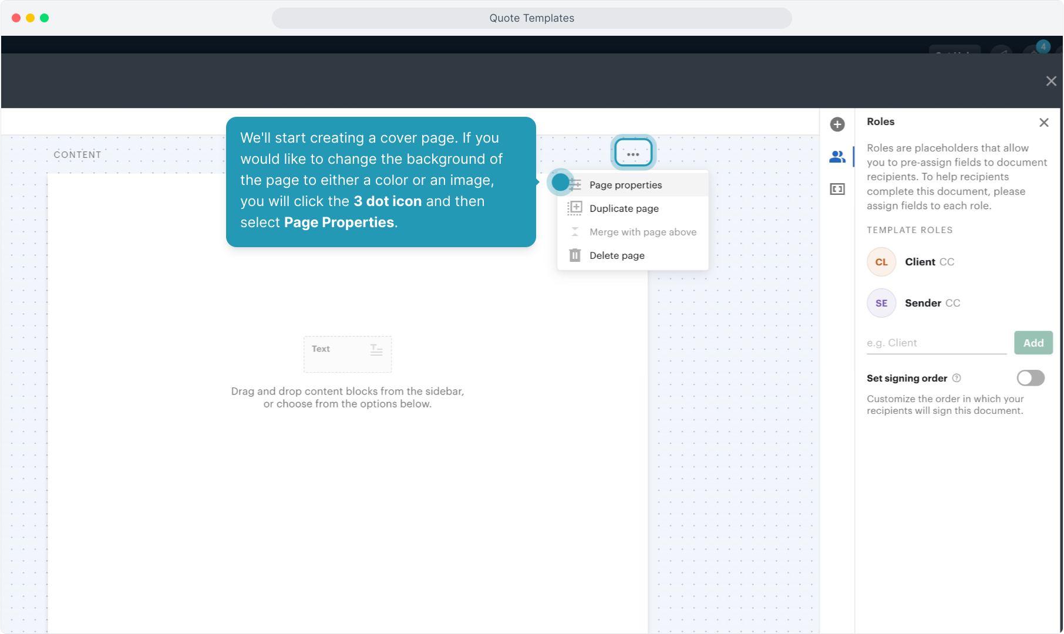Choose Duplicate page menu entry
This screenshot has height=634, width=1064.
click(632, 208)
